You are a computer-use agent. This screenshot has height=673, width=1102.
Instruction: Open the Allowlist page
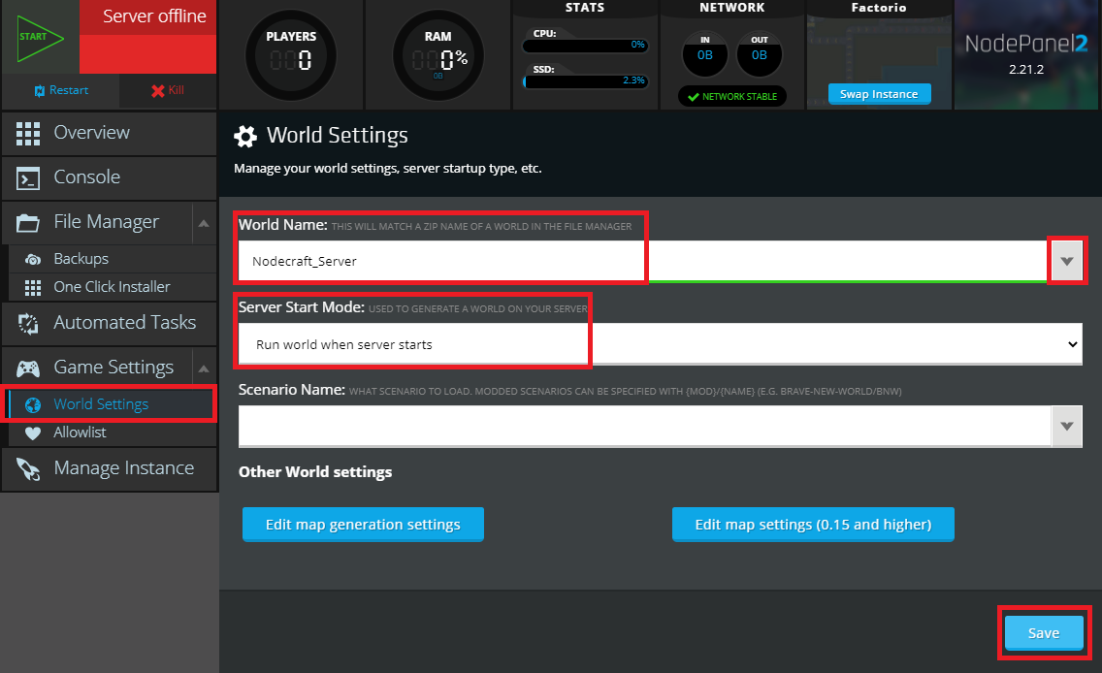coord(112,433)
